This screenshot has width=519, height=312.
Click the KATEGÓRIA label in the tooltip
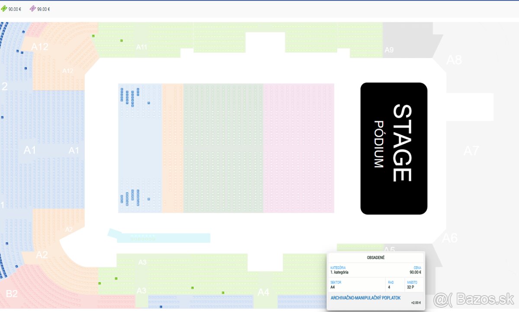338,268
